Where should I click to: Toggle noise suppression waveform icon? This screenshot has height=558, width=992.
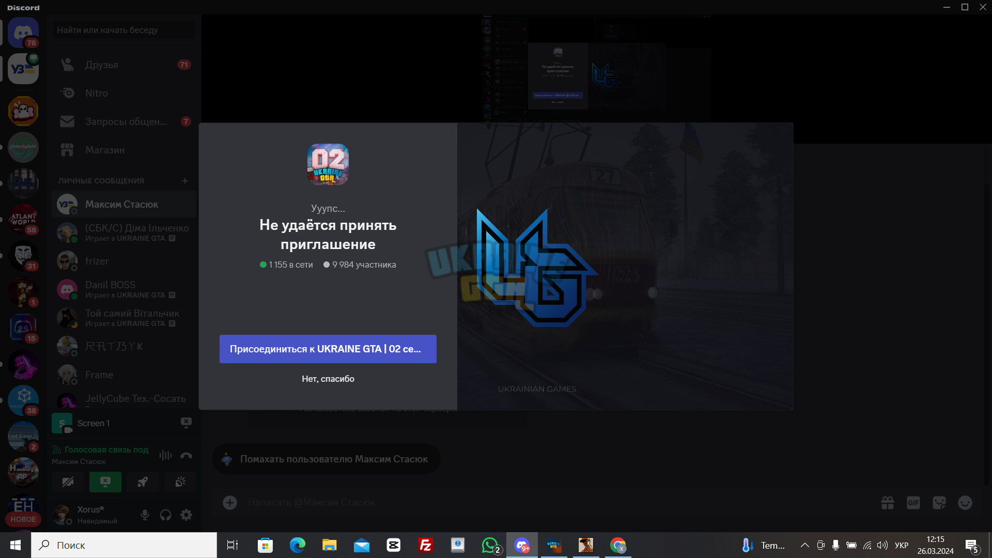pos(165,455)
